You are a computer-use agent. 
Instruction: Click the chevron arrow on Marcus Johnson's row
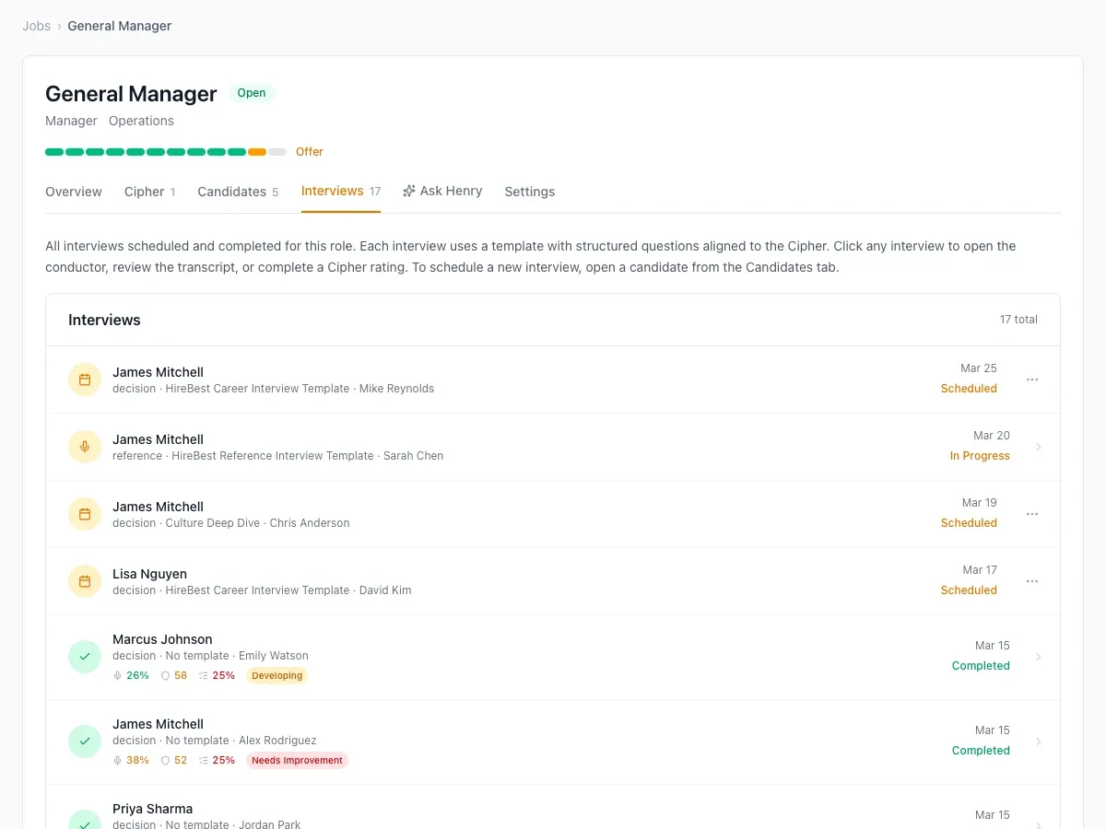coord(1039,657)
